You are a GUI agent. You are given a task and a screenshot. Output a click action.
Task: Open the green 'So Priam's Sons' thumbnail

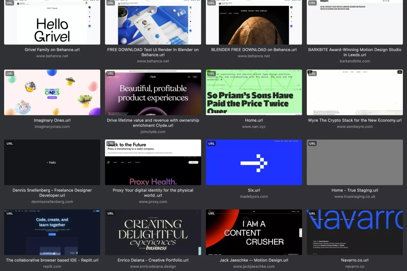point(254,92)
